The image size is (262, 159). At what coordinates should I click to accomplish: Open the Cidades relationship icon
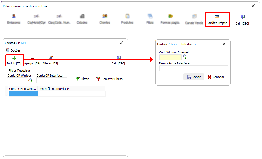coord(82,19)
